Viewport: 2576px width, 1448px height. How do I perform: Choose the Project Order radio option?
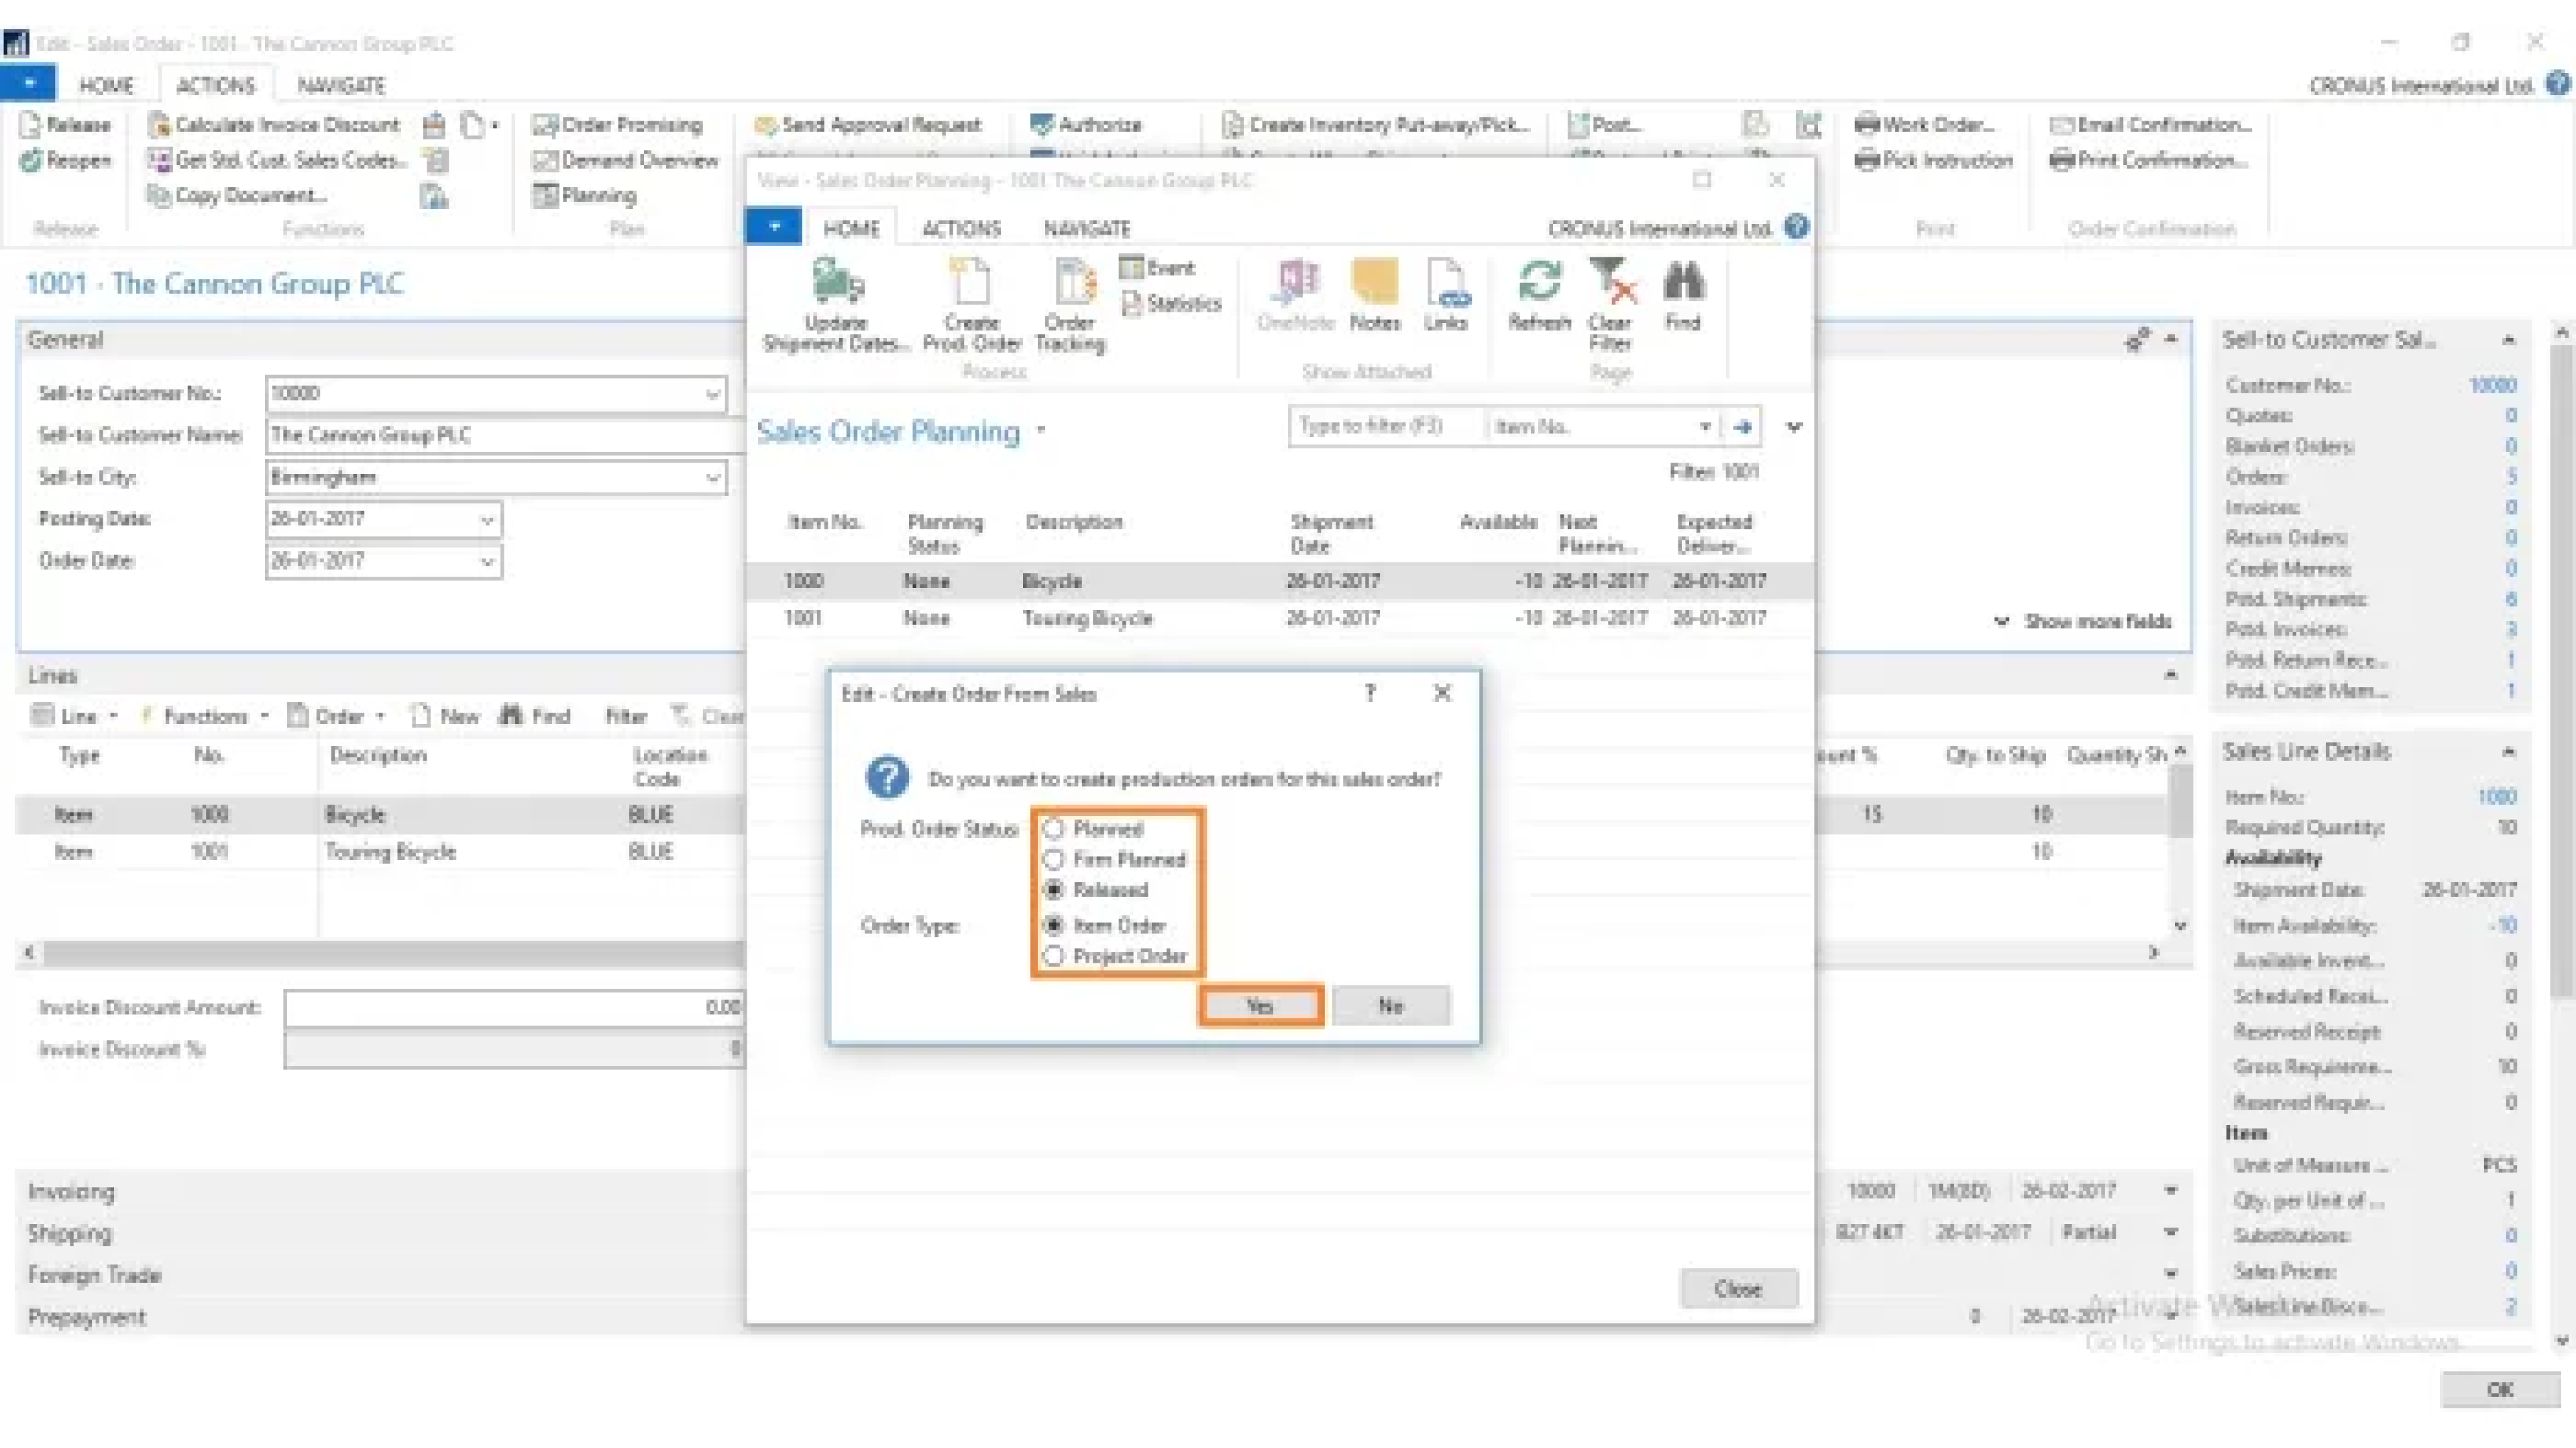coord(1054,957)
